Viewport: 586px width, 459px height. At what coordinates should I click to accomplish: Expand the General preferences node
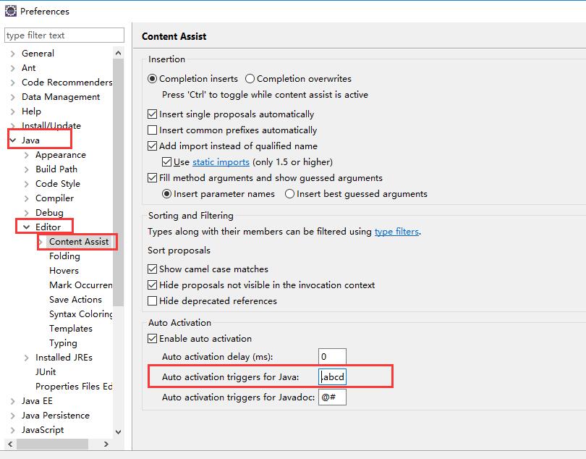(x=13, y=54)
